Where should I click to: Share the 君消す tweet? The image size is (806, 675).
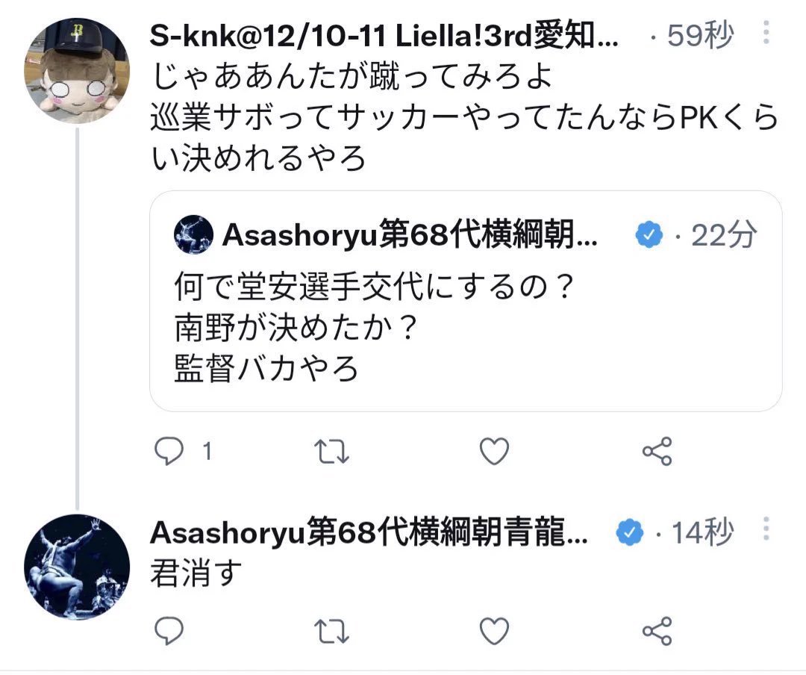click(x=657, y=631)
